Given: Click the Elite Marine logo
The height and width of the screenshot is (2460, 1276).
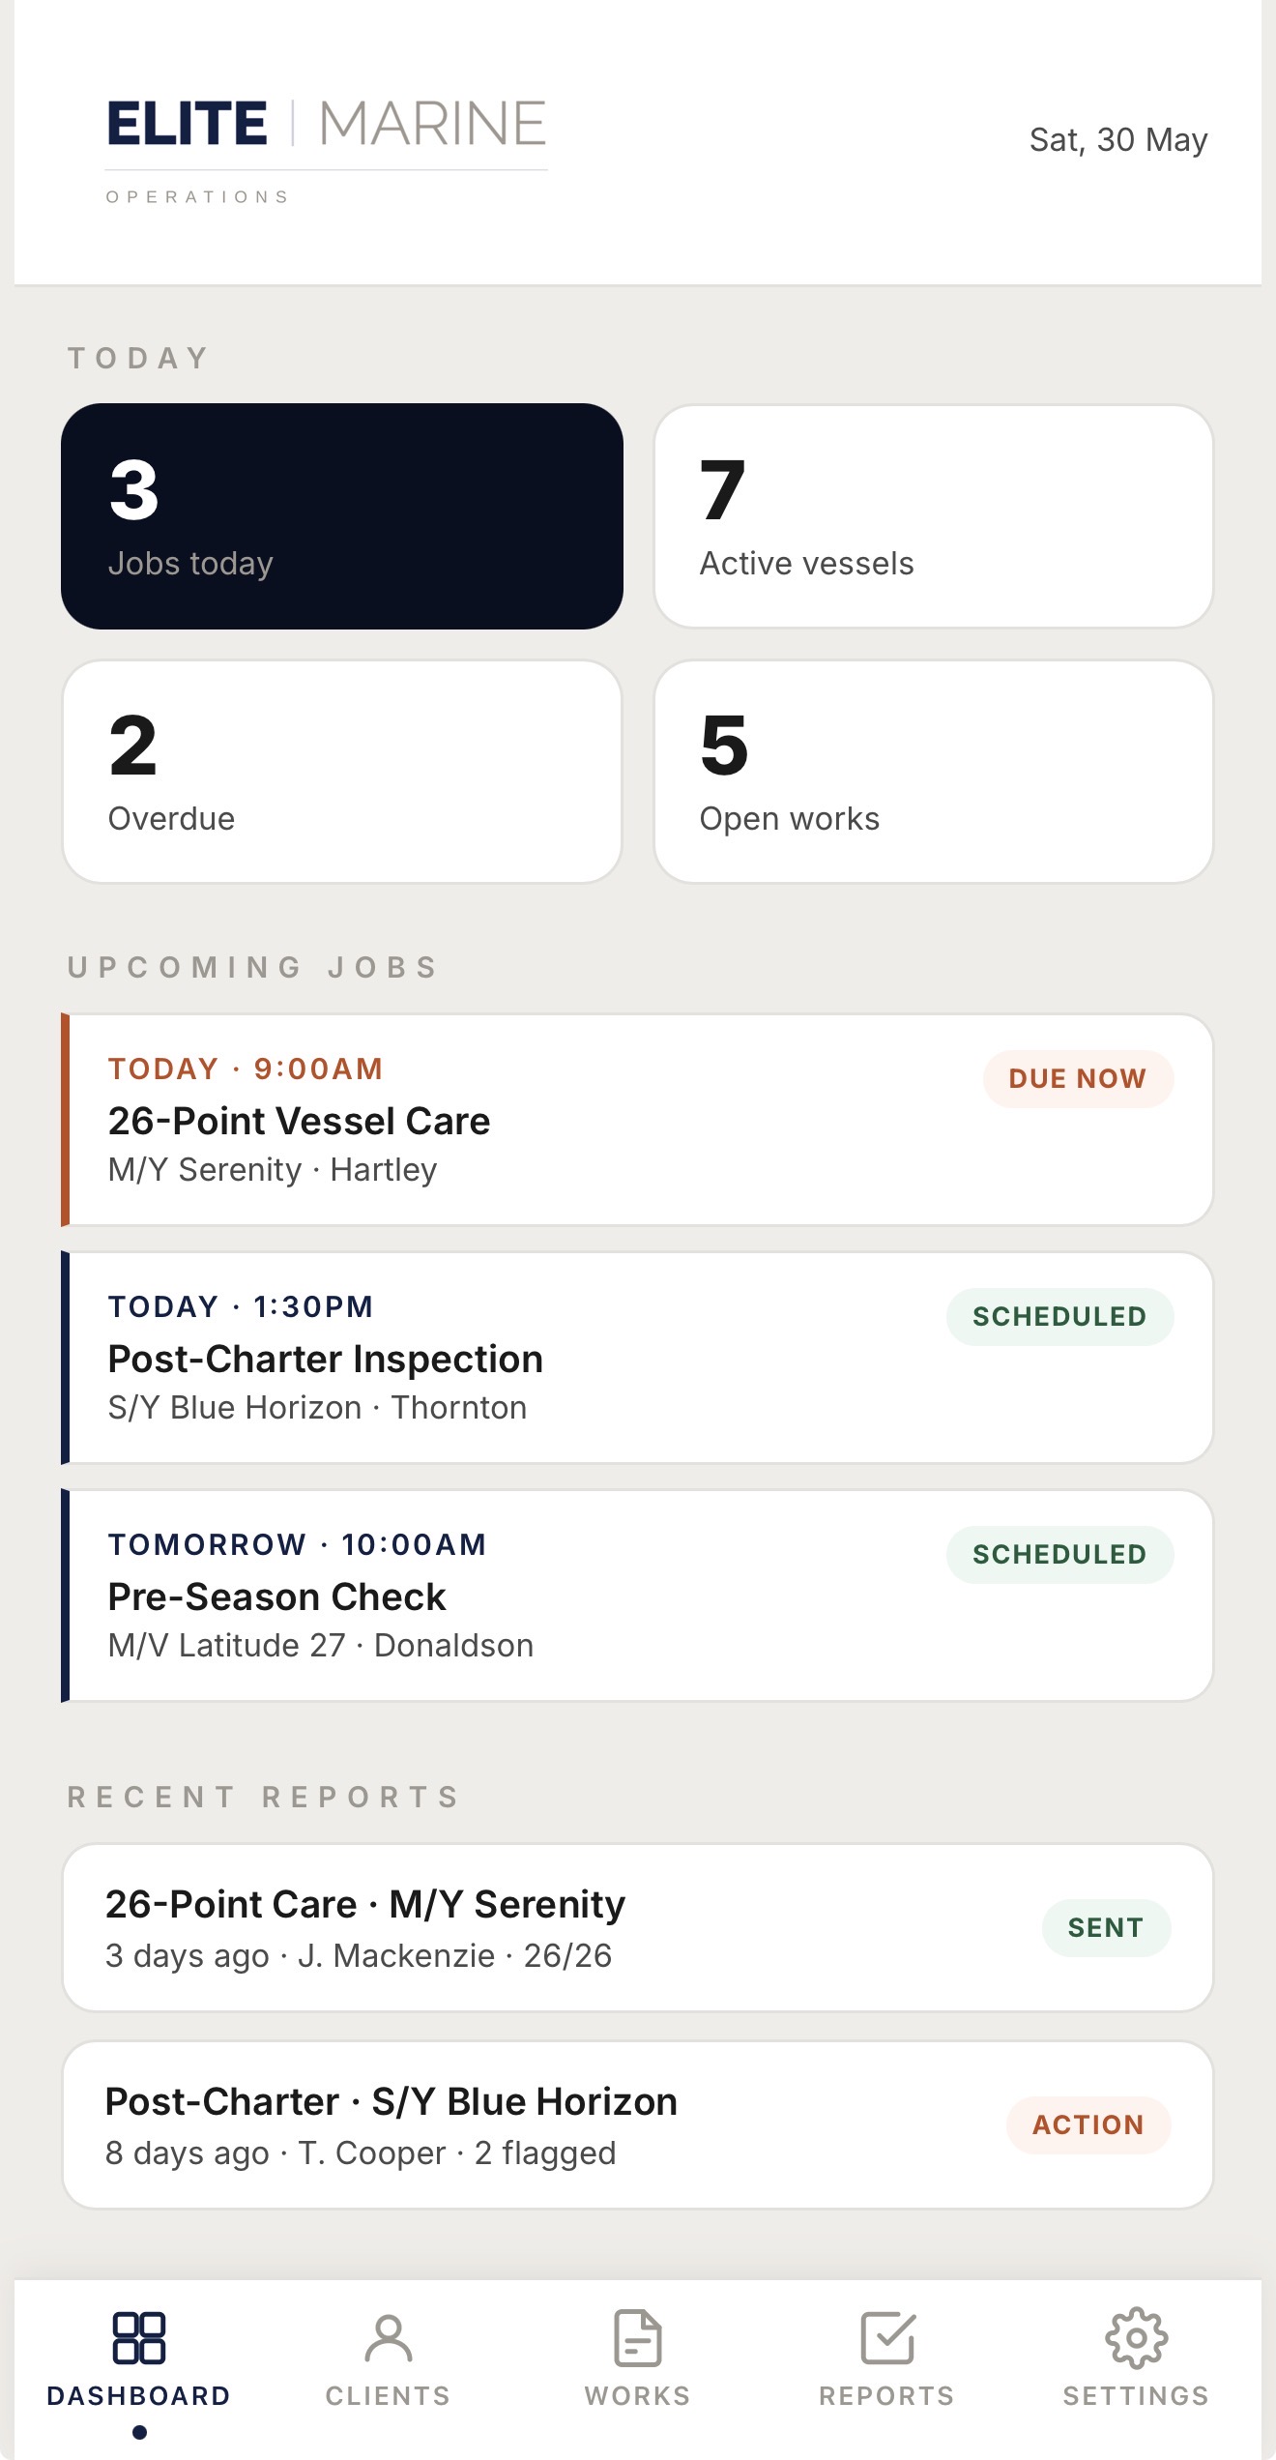Looking at the screenshot, I should click(327, 150).
